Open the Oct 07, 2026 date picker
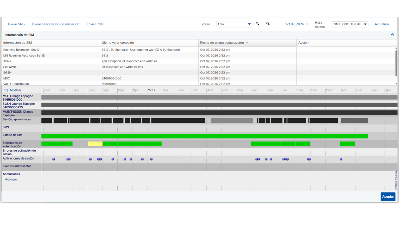 (296, 24)
